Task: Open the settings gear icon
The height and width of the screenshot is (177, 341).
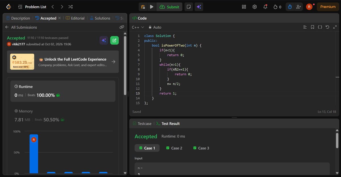Action: tap(255, 7)
